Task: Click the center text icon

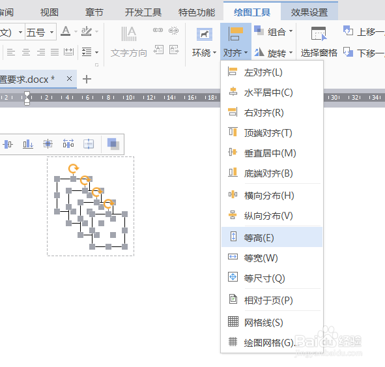Action: 26,52
